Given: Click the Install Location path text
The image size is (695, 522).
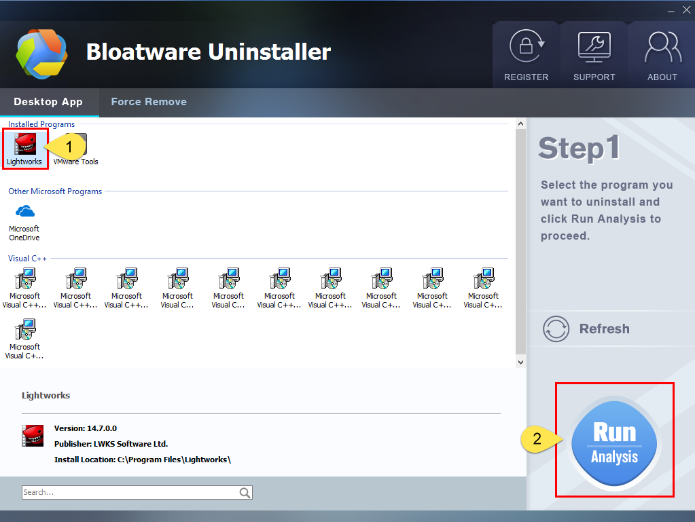Looking at the screenshot, I should click(x=142, y=460).
